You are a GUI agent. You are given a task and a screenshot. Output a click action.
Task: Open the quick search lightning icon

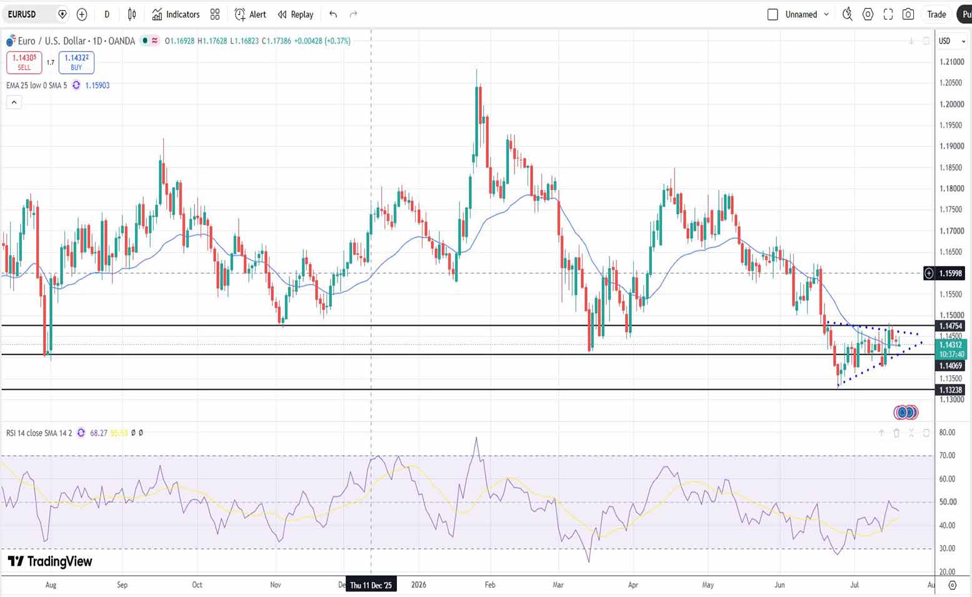click(848, 14)
